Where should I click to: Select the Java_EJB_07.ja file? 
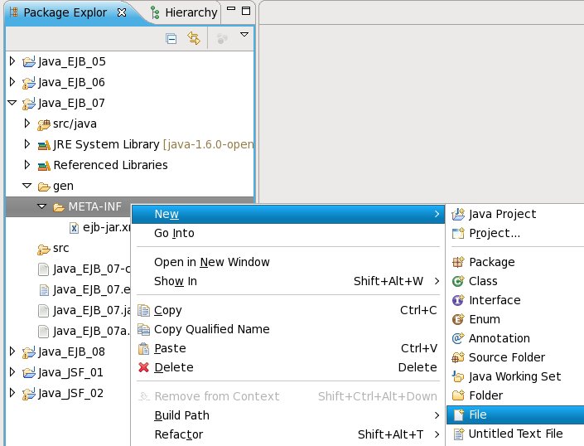click(91, 310)
